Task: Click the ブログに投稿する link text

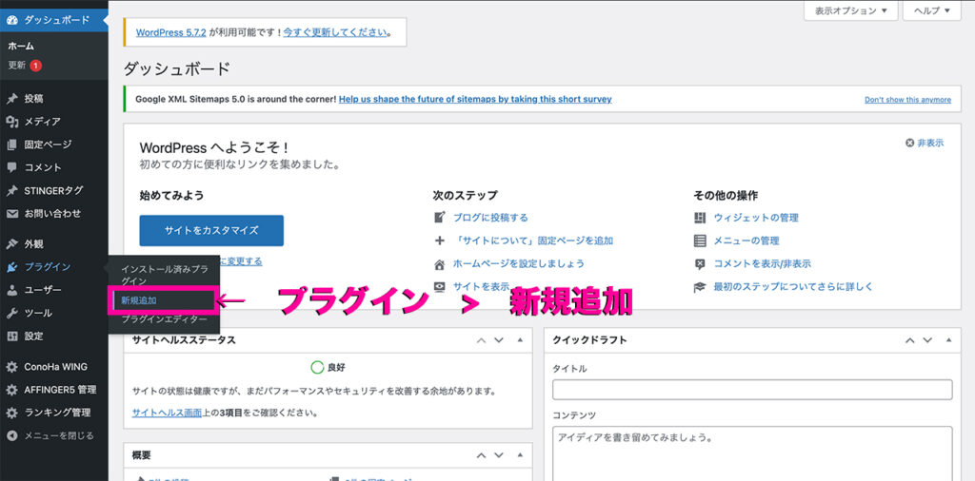Action: (490, 218)
